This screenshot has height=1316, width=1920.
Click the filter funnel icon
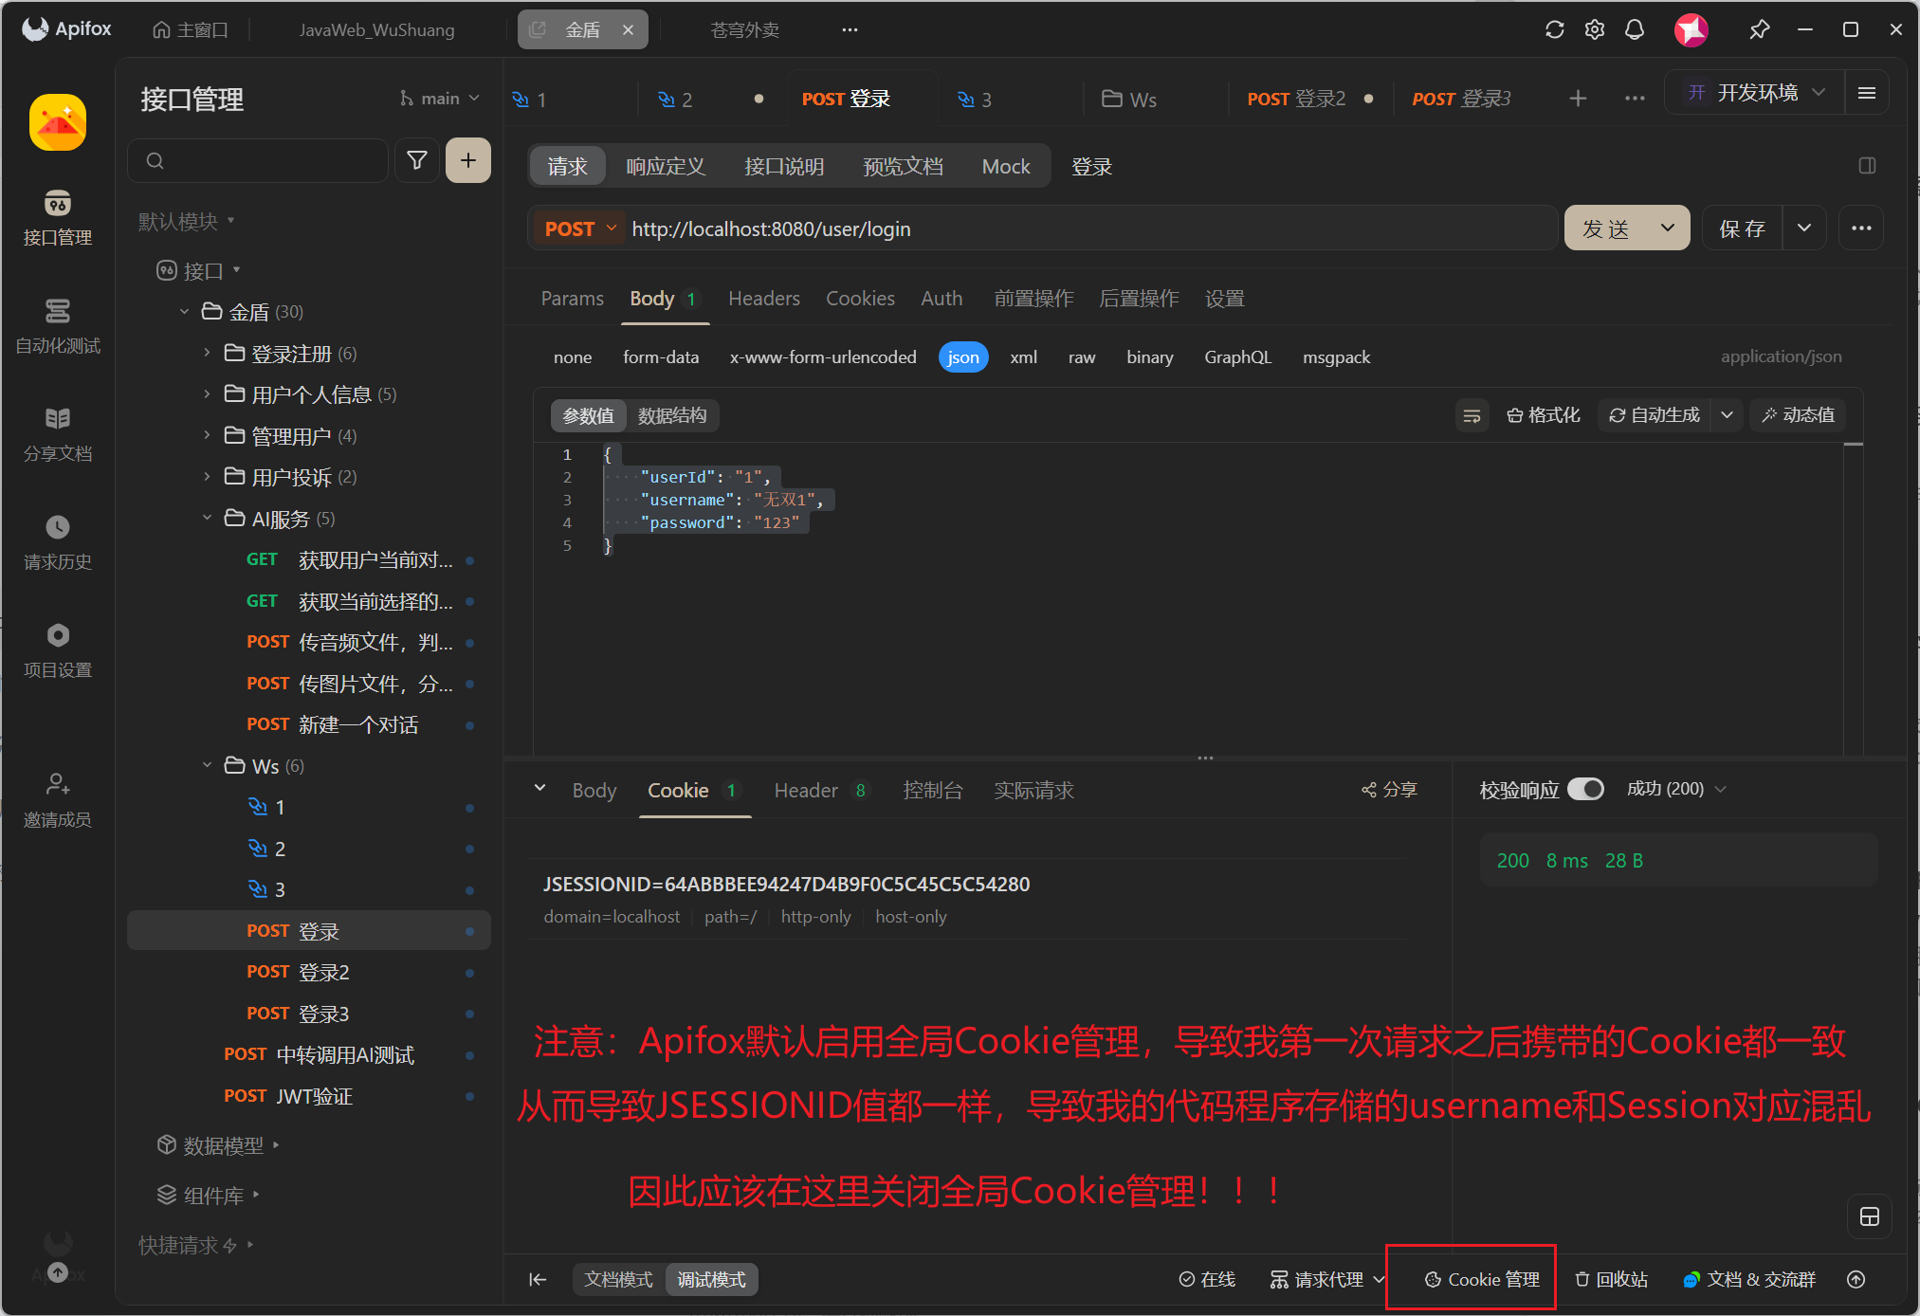(416, 160)
